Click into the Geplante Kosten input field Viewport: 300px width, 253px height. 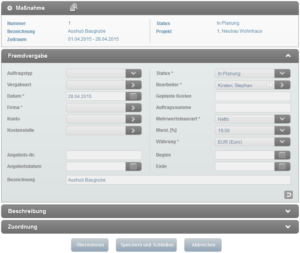pos(253,96)
